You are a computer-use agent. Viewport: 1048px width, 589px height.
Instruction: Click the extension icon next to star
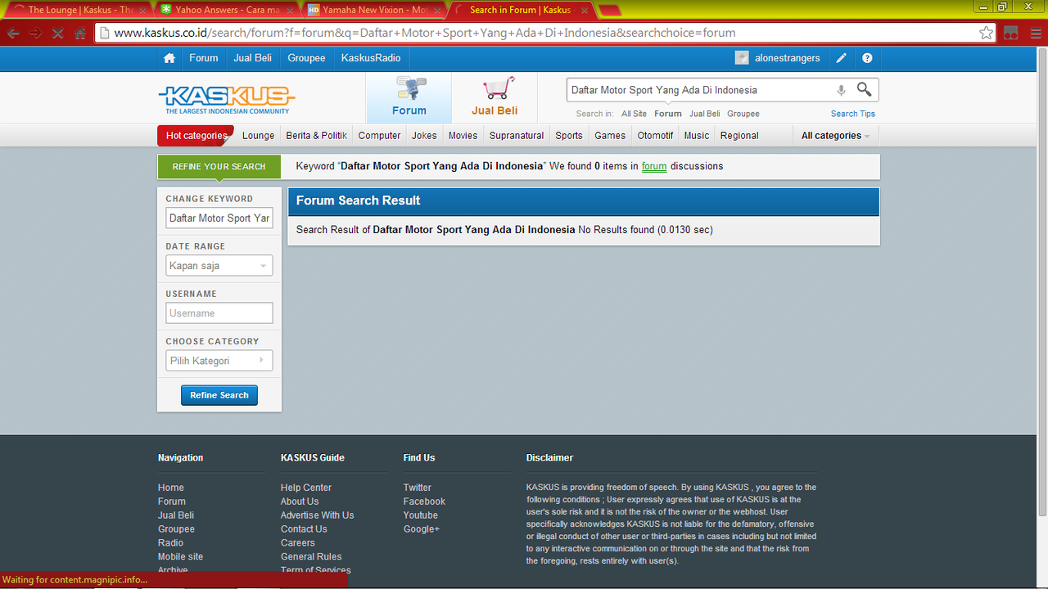(1011, 33)
